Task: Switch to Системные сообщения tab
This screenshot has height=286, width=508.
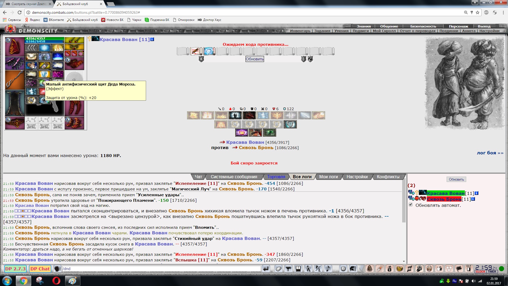Action: pos(234,177)
